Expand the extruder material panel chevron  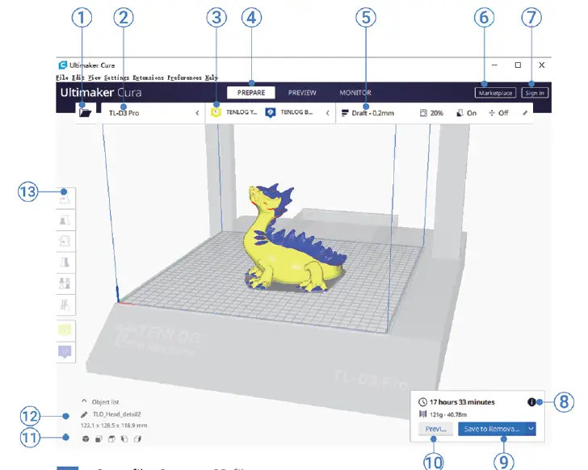(327, 113)
